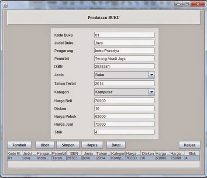
Task: Click the ISBN field showing 2938381
Action: [124, 66]
